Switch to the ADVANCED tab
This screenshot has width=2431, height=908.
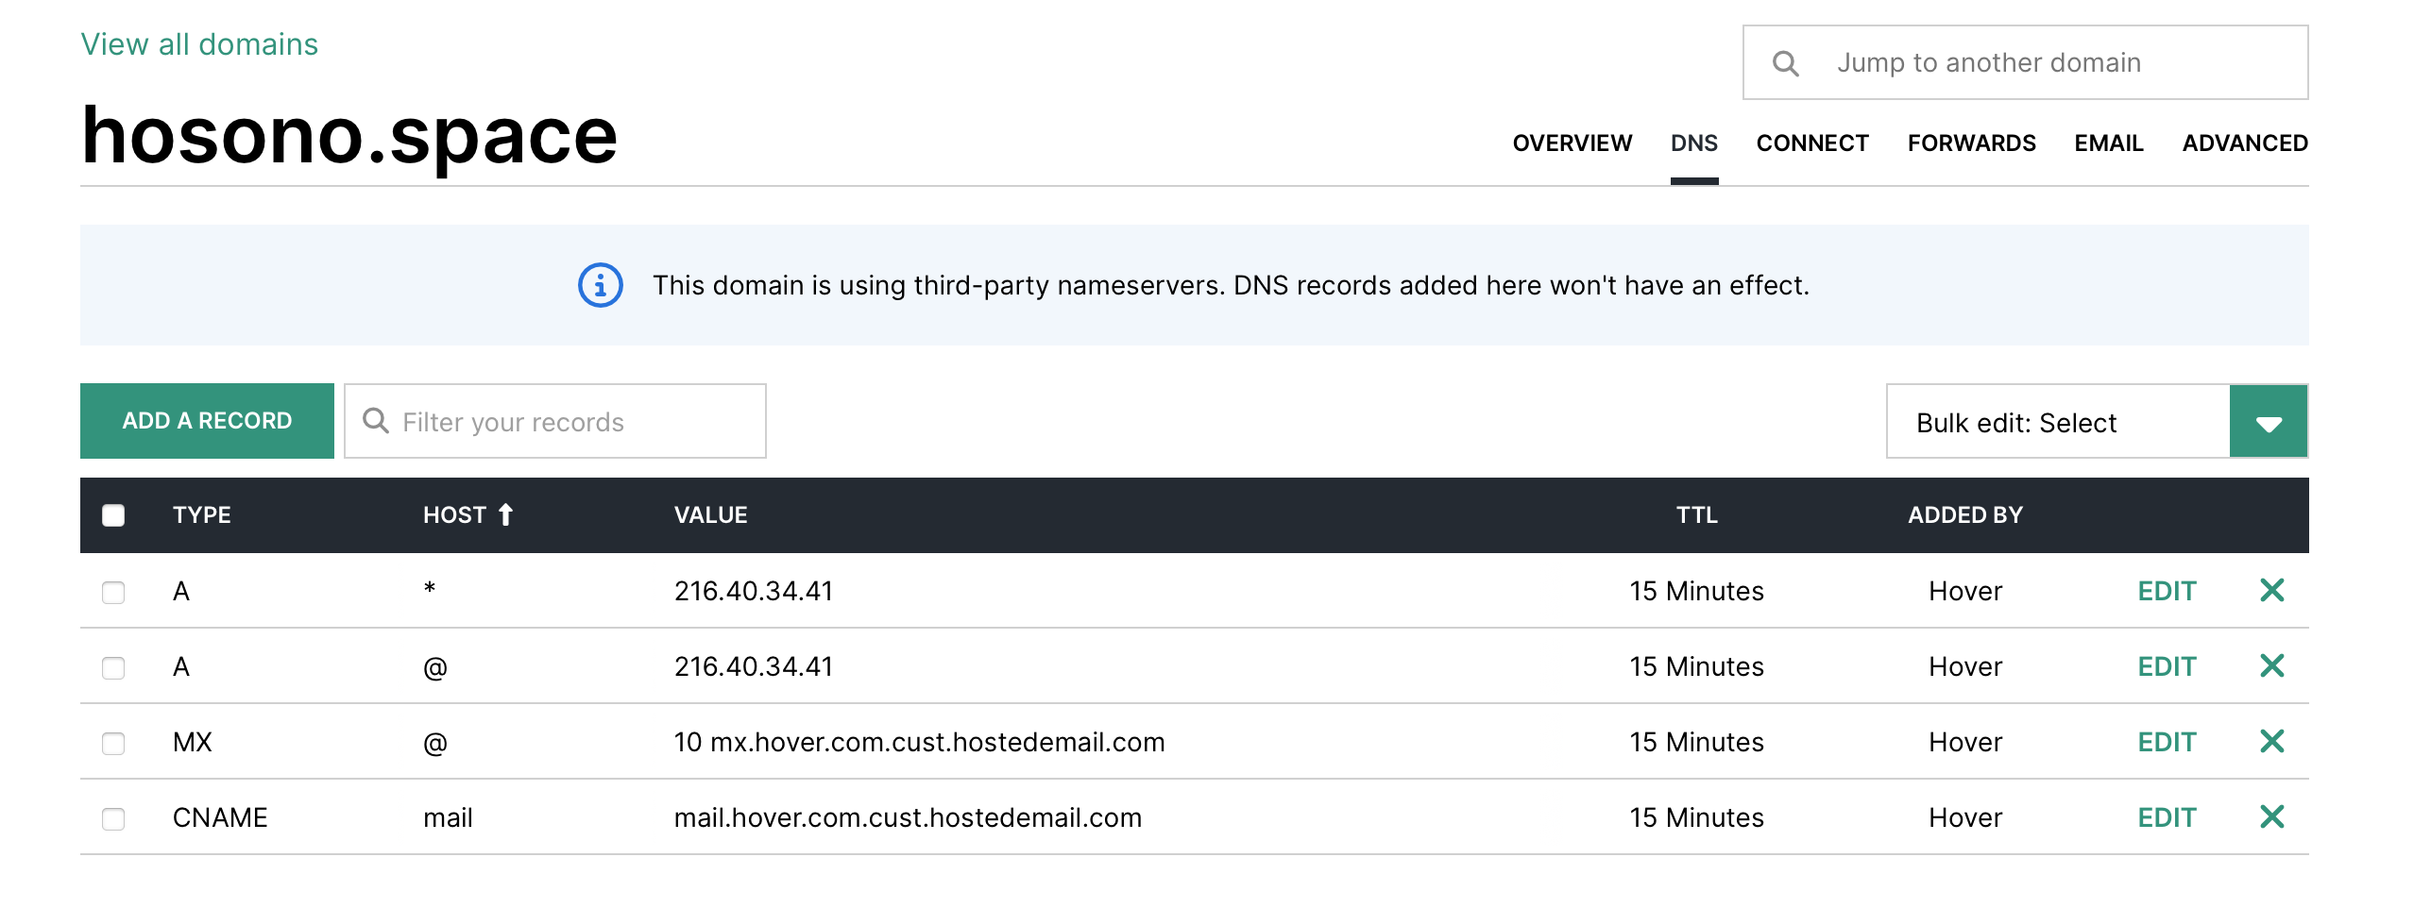click(2244, 143)
